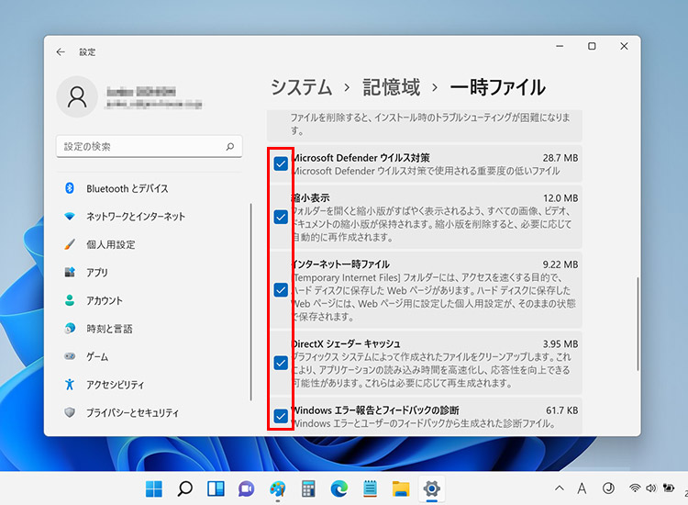Uncheck the 縮小表示 thumbnails checkbox
Viewport: 688px width, 505px height.
[x=281, y=217]
